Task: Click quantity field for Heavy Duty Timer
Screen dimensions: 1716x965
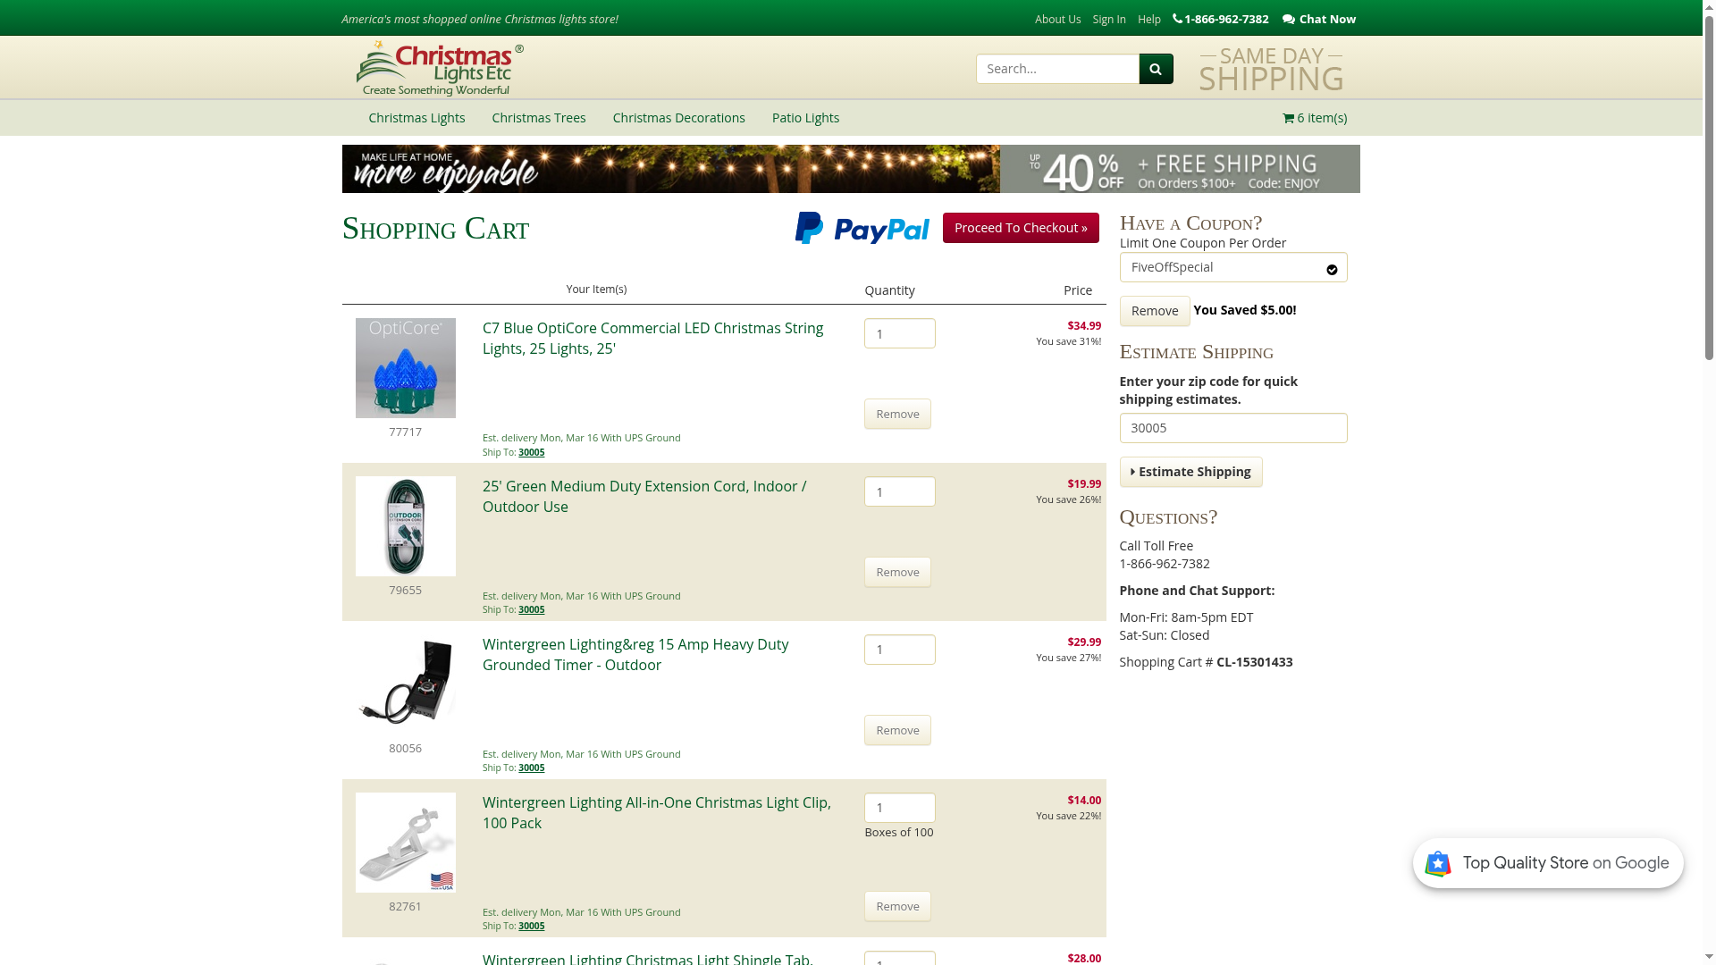Action: pyautogui.click(x=899, y=650)
